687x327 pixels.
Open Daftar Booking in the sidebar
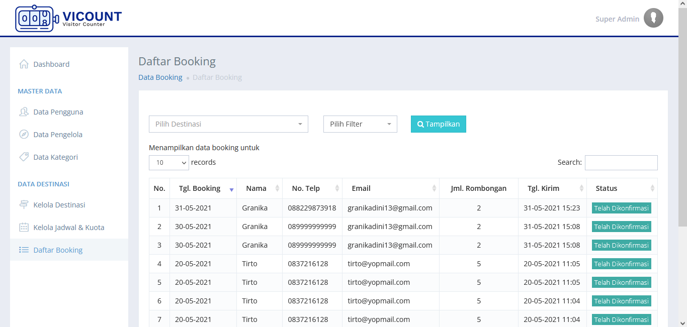tap(58, 250)
